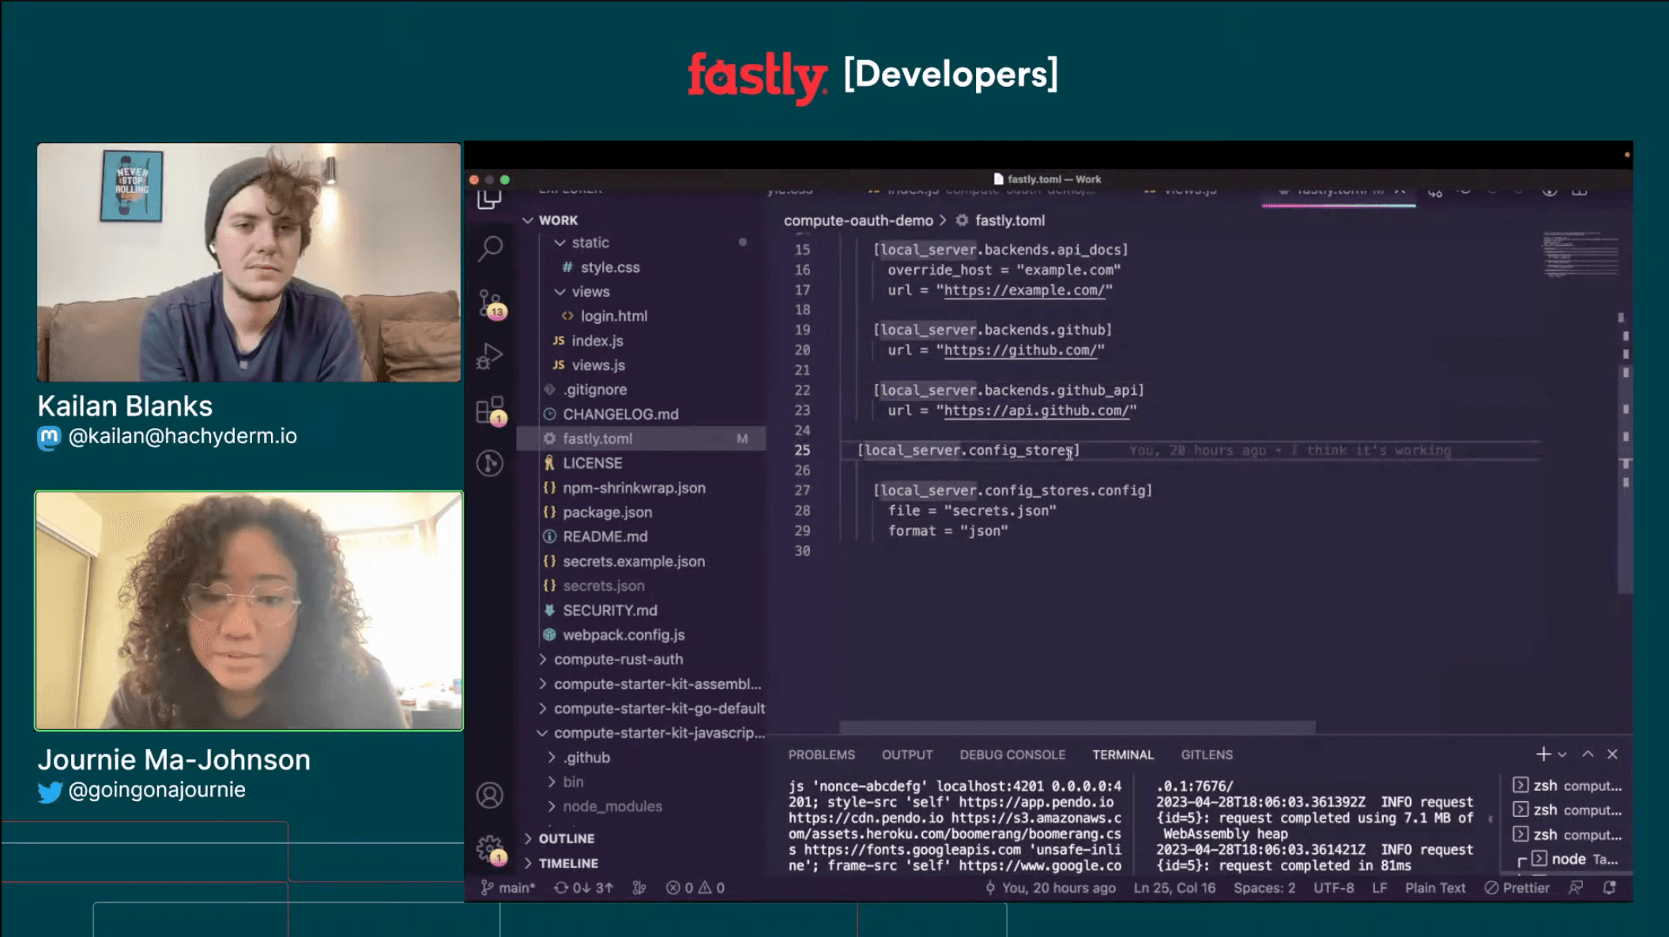Select fastly.toml in explorer
The height and width of the screenshot is (937, 1669).
(x=641, y=438)
